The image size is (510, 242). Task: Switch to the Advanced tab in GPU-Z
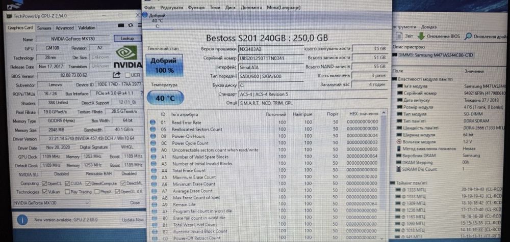tap(64, 28)
